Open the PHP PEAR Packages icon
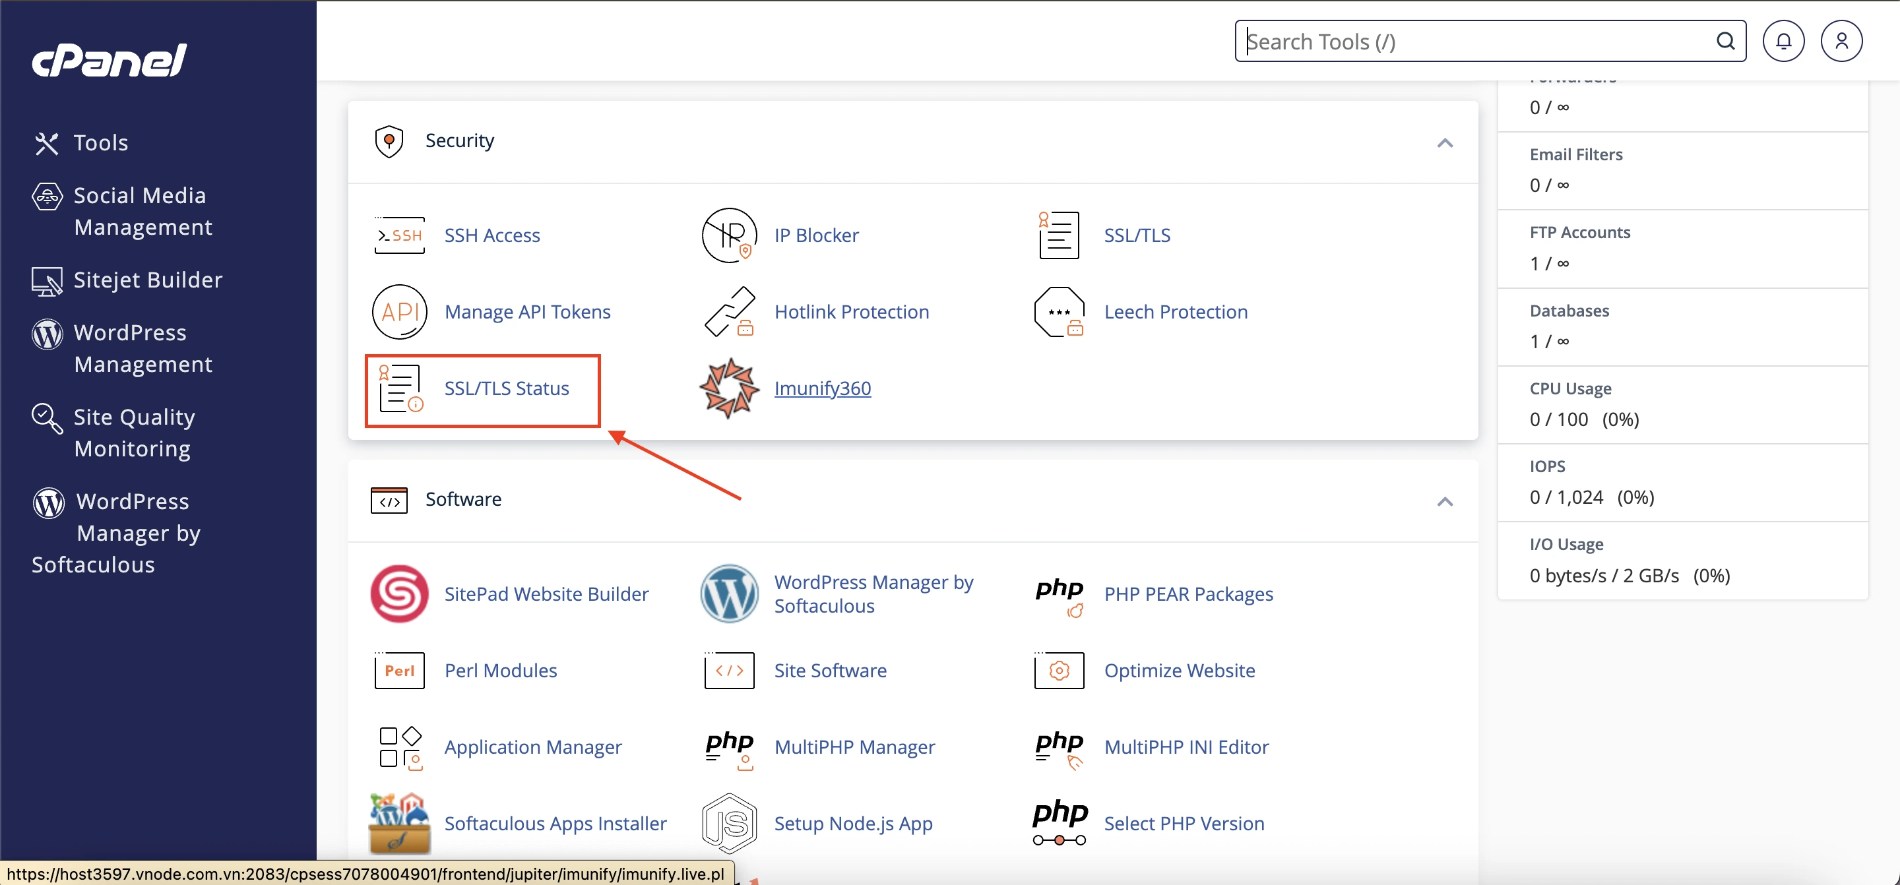Image resolution: width=1900 pixels, height=885 pixels. coord(1059,597)
